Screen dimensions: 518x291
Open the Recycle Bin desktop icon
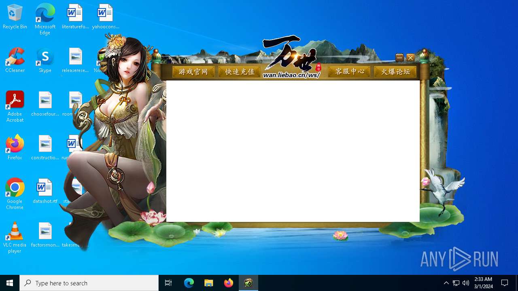click(x=15, y=17)
